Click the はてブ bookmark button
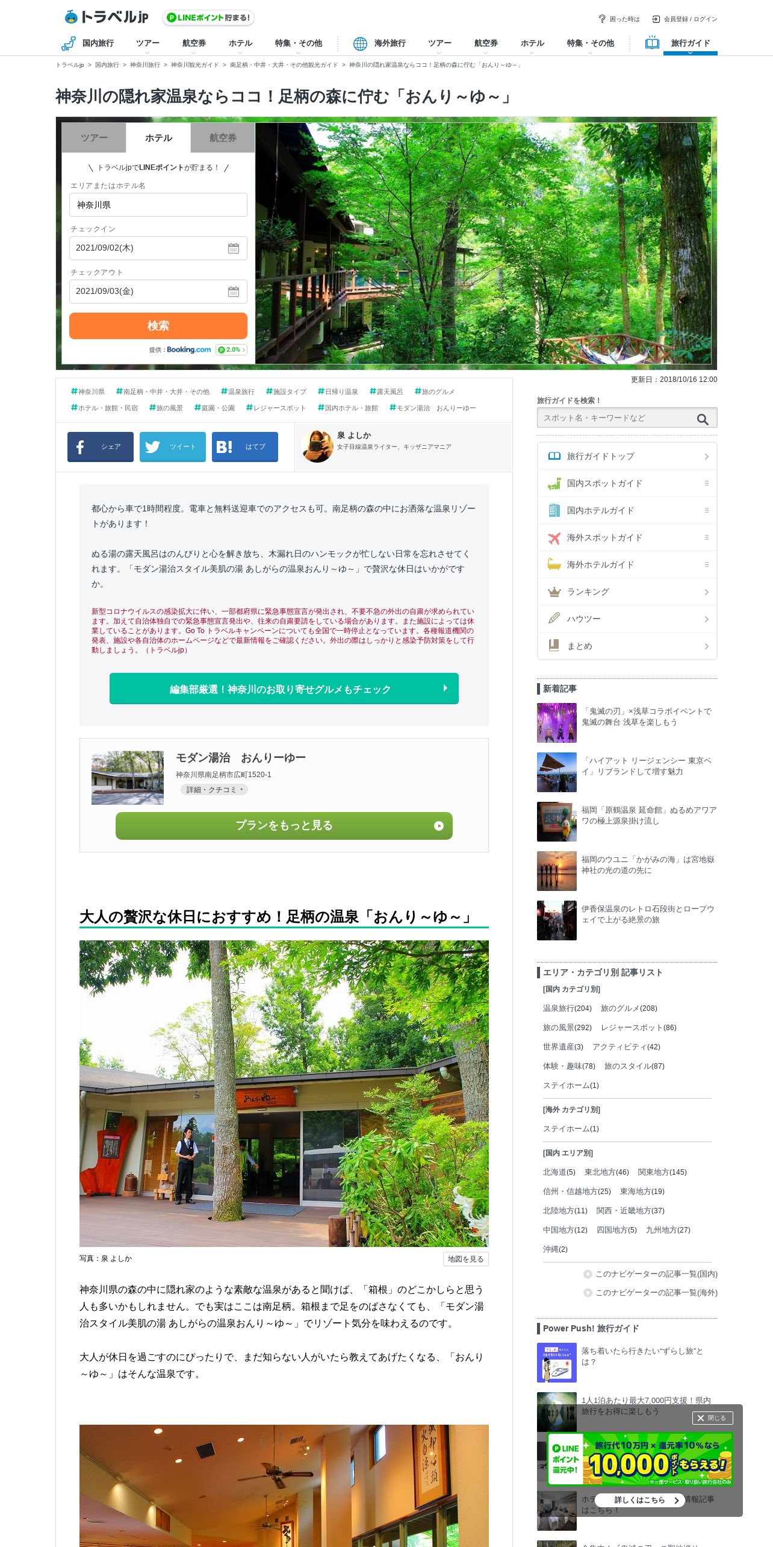 click(245, 447)
